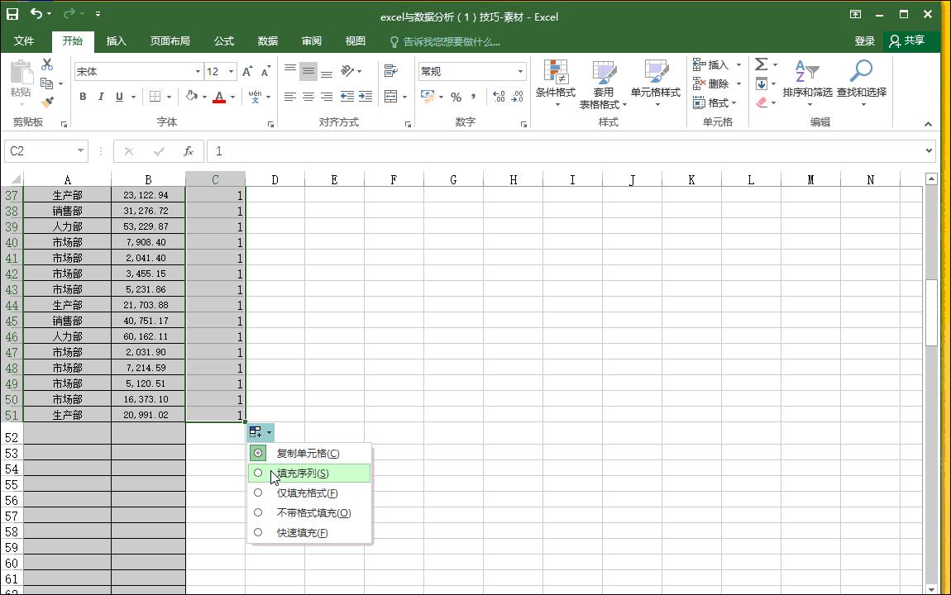The image size is (951, 595).
Task: Toggle italic formatting
Action: click(101, 97)
